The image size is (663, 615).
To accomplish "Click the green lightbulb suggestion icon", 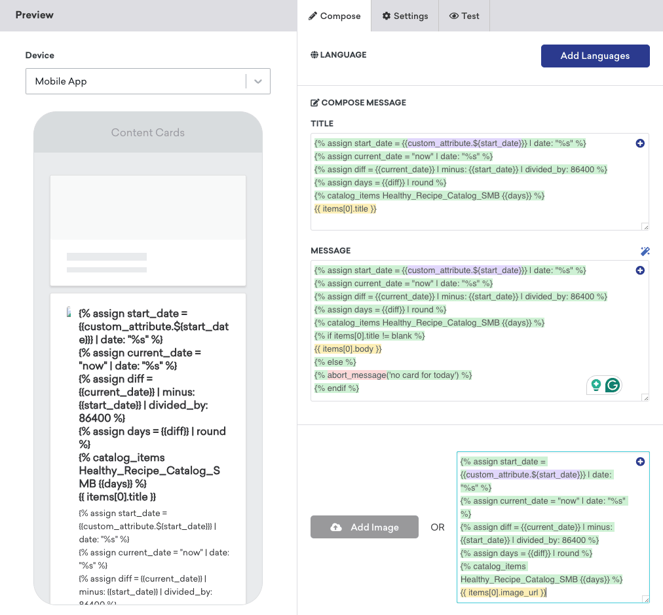I will 596,385.
